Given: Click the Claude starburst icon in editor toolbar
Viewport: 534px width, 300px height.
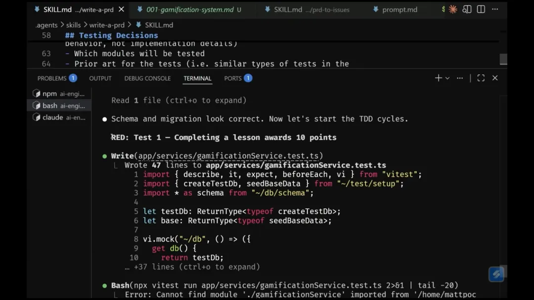Looking at the screenshot, I should [x=453, y=9].
